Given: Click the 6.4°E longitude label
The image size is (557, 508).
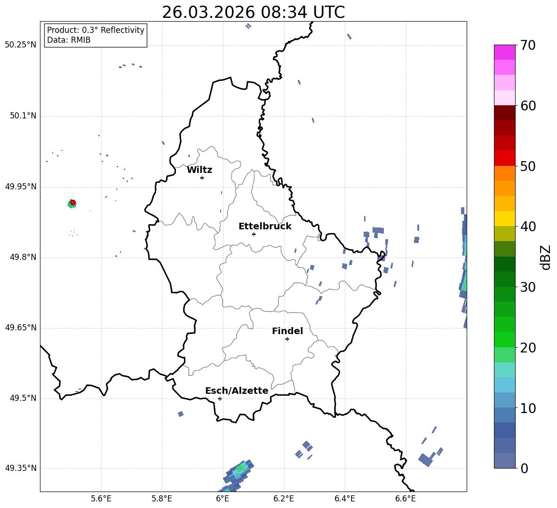Looking at the screenshot, I should (x=344, y=499).
